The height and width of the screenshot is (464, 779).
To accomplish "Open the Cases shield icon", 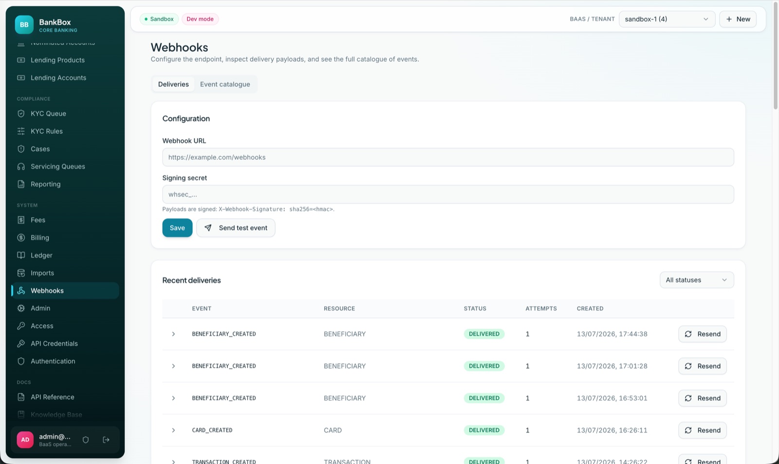I will (21, 149).
